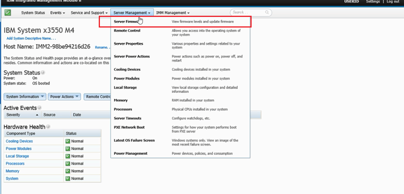Click description 'Configure watchdogs, etc.'

click(x=191, y=118)
